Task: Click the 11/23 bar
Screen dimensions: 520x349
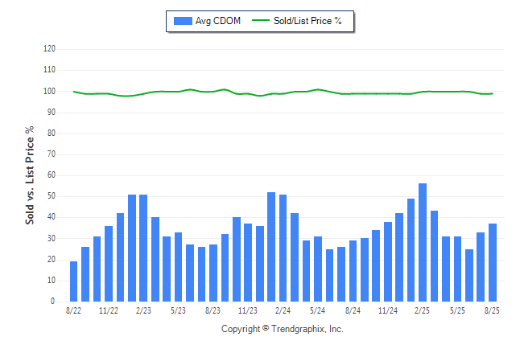Action: pyautogui.click(x=248, y=262)
